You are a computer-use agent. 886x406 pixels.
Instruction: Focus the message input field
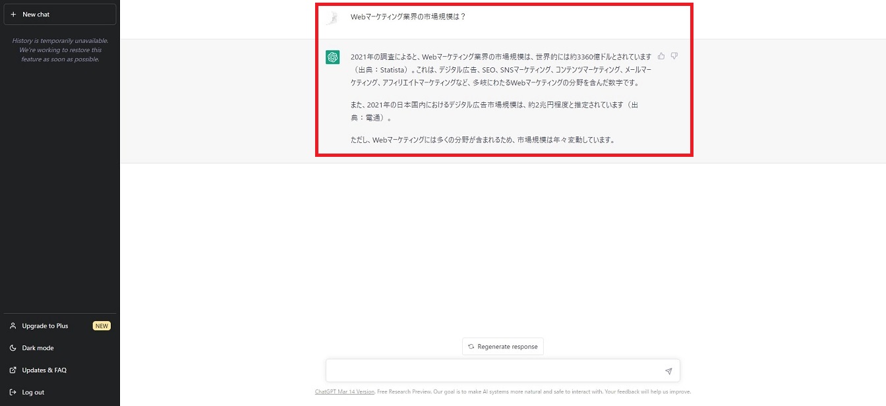click(494, 370)
